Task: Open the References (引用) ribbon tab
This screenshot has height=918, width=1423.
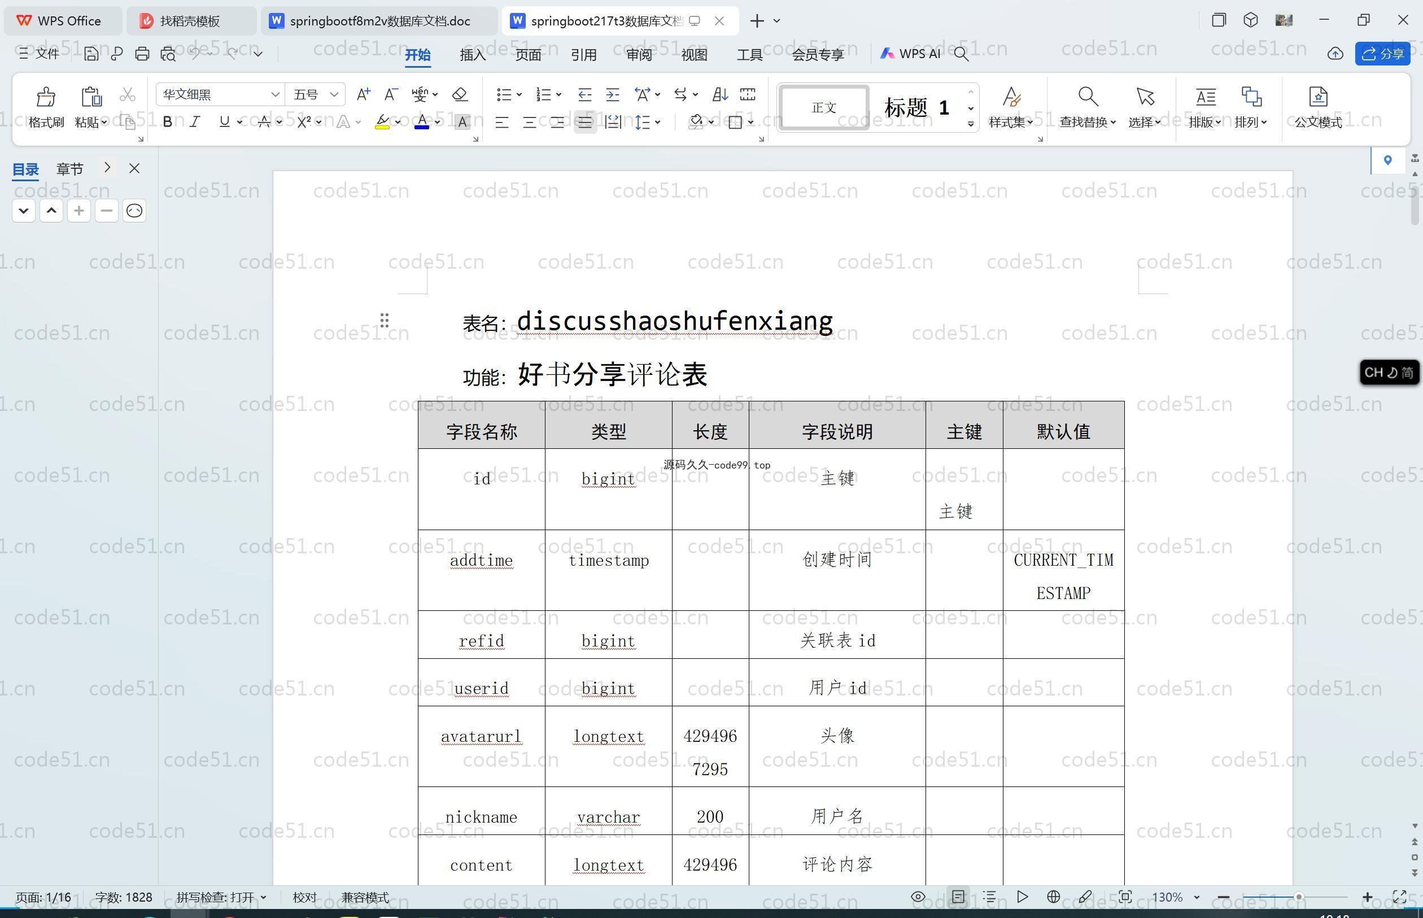Action: [584, 54]
